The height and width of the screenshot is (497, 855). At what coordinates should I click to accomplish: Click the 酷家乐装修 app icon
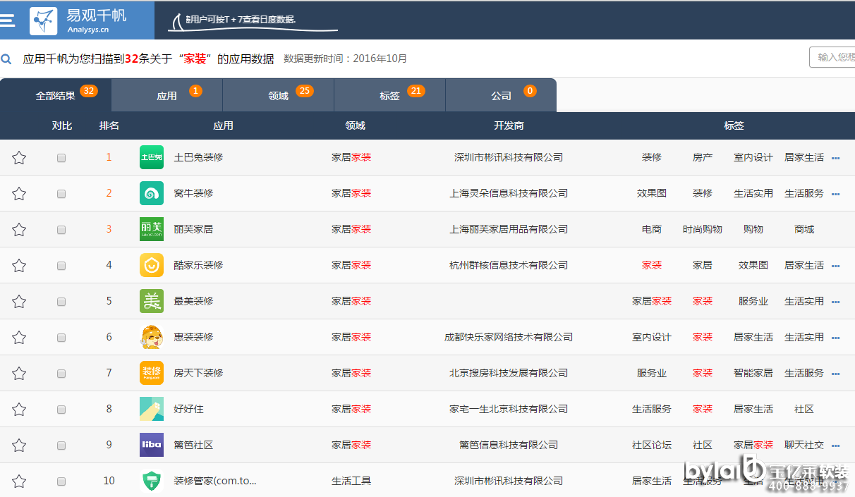click(x=151, y=265)
